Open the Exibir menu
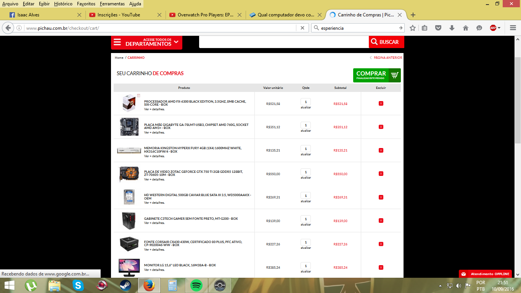The image size is (521, 293). (x=44, y=4)
